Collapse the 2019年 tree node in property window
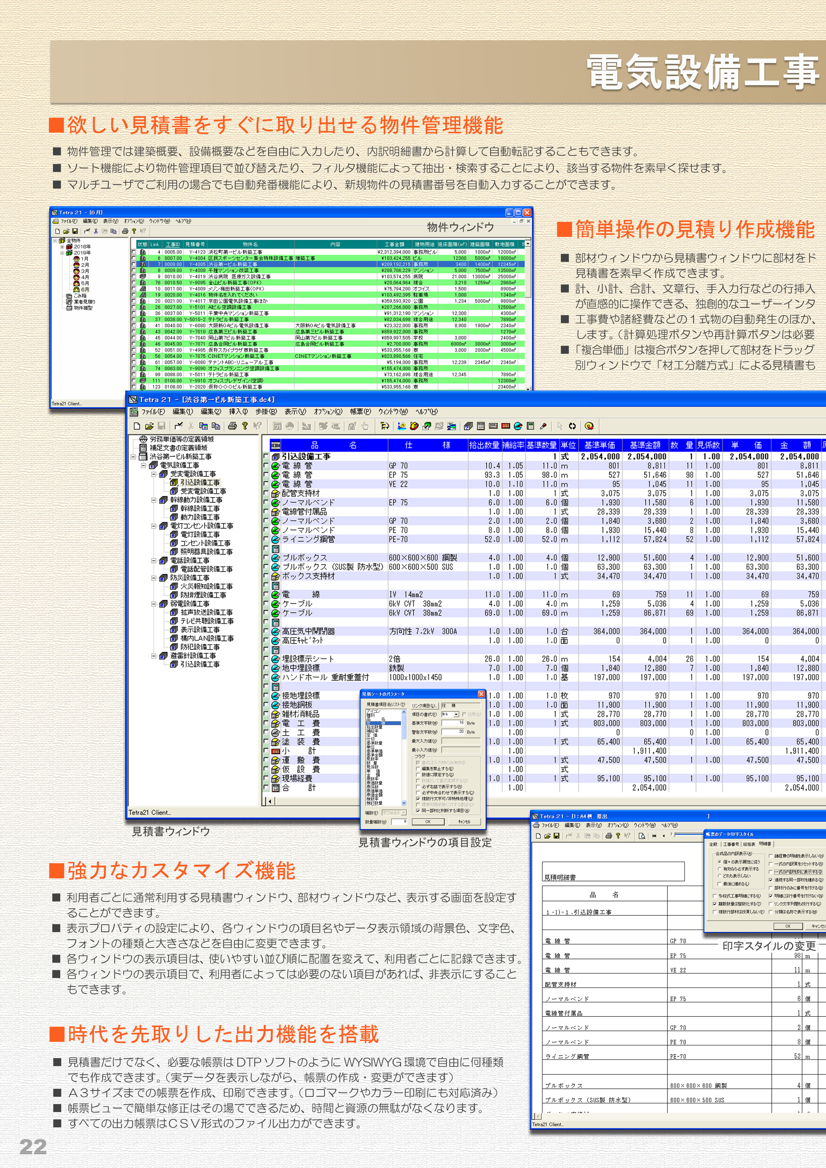 point(63,253)
